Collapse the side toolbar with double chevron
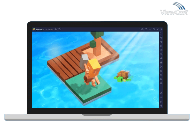192x132 pixels. point(161,29)
